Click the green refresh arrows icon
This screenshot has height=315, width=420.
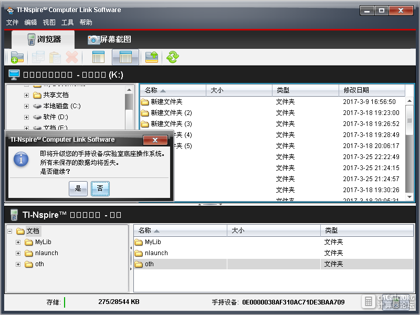pyautogui.click(x=173, y=57)
